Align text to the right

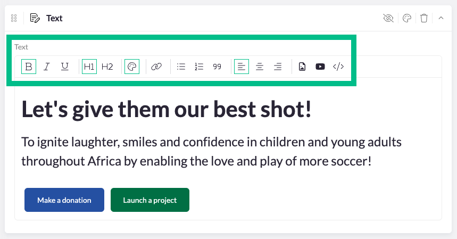[x=278, y=67]
